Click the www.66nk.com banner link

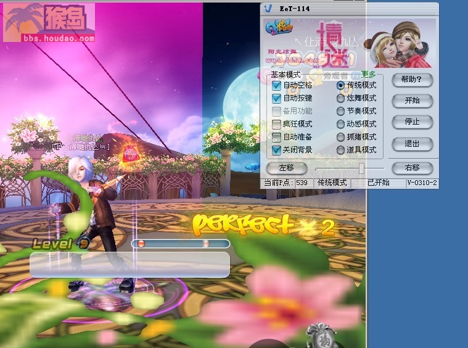[292, 60]
